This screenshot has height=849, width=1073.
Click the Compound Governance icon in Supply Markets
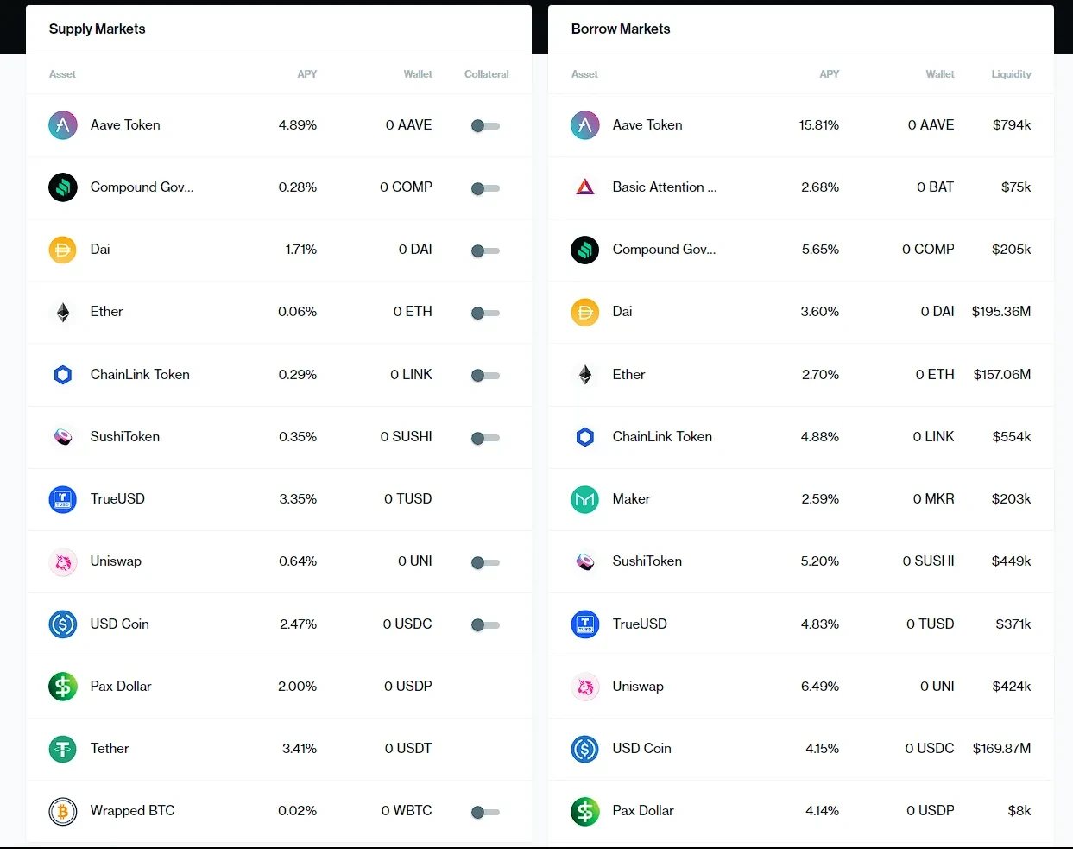[63, 187]
